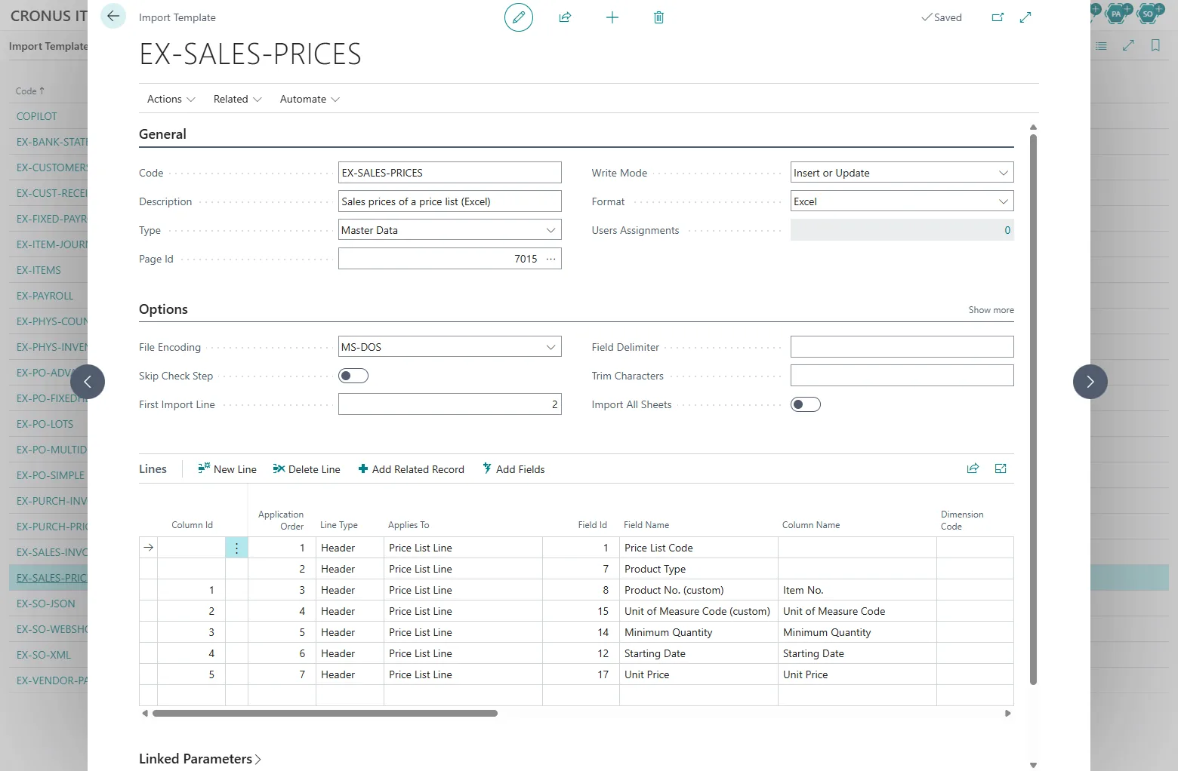Click the Trim Characters input field
The height and width of the screenshot is (771, 1178).
[x=902, y=376]
